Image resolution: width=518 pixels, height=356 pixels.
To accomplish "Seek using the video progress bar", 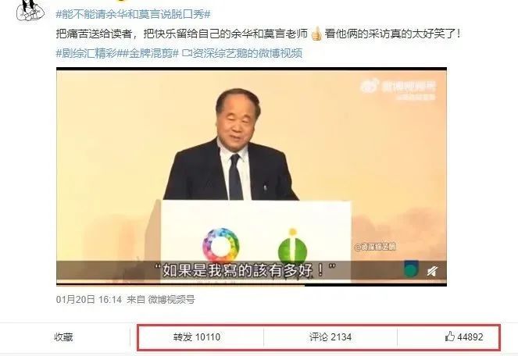I will (x=252, y=284).
